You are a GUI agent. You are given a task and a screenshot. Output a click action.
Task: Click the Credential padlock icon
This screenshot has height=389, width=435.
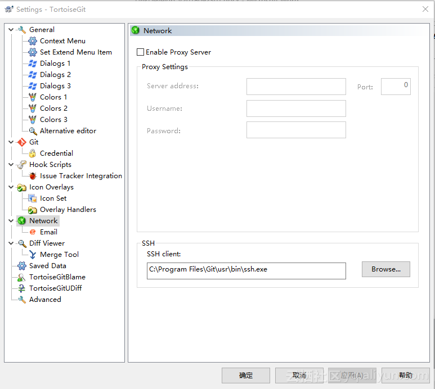[33, 153]
